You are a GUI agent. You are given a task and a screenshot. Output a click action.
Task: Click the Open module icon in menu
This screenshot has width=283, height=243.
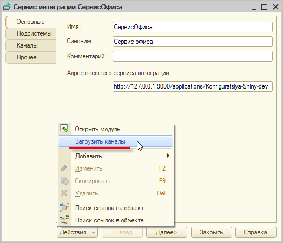(x=64, y=129)
